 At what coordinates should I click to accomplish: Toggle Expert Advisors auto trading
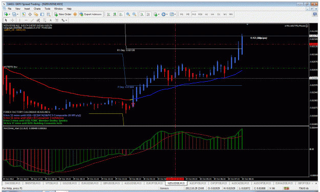90,14
